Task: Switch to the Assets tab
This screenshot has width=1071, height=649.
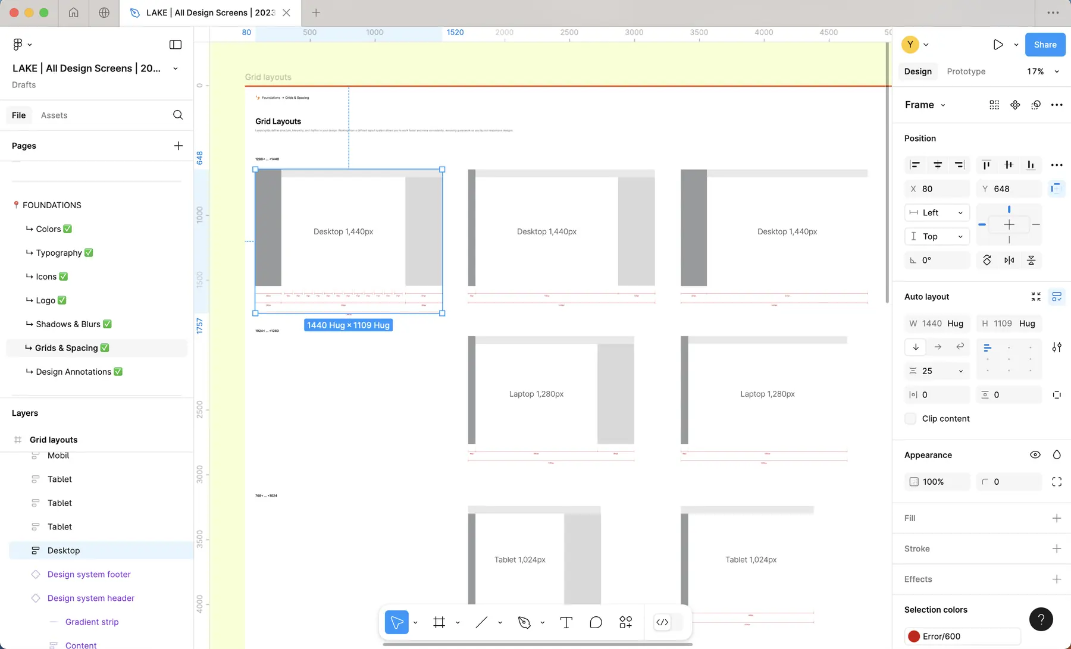Action: [x=54, y=115]
